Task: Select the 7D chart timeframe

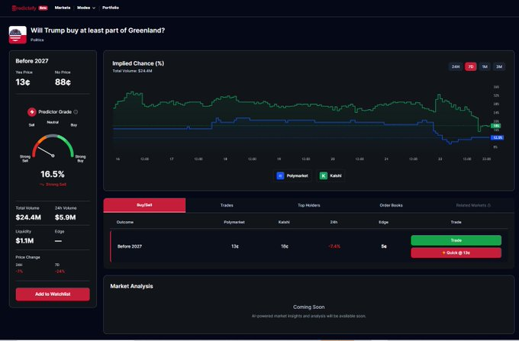Action: coord(471,67)
